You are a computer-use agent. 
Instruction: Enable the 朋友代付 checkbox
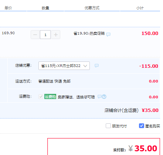pyautogui.click(x=108, y=126)
